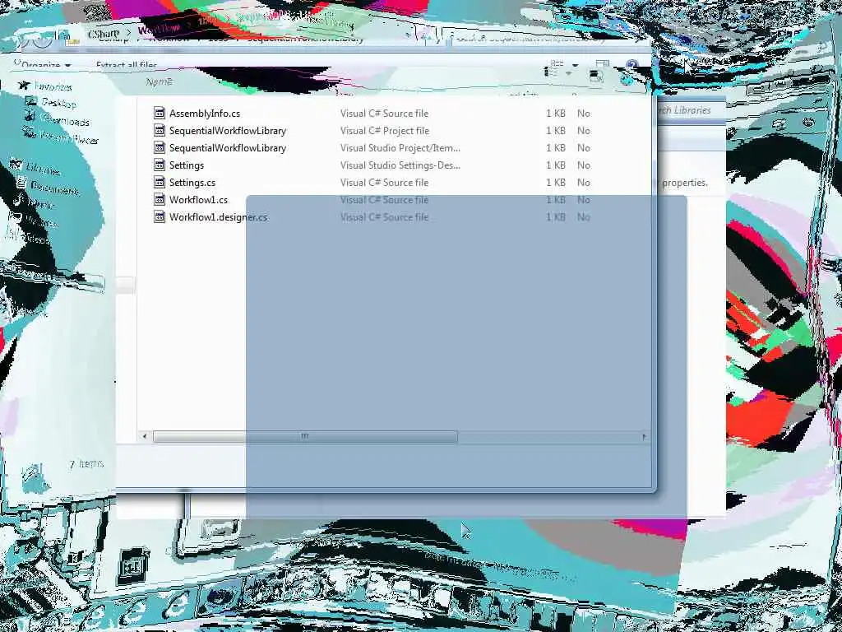Open Favorites in the navigation pane
This screenshot has width=842, height=632.
click(53, 86)
